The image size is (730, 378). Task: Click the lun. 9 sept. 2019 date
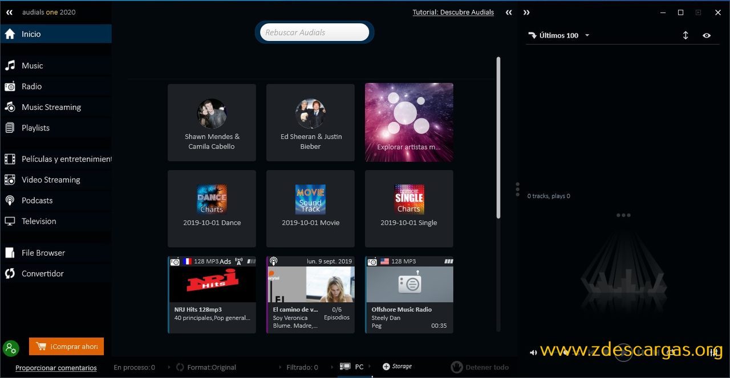coord(329,261)
